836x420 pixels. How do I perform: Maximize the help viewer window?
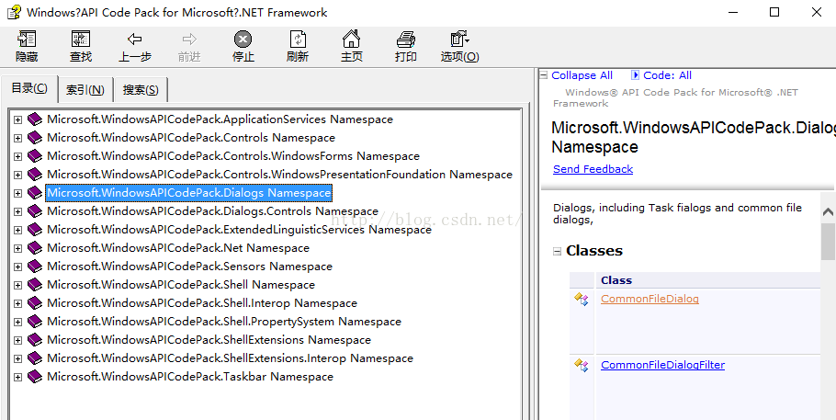[774, 12]
